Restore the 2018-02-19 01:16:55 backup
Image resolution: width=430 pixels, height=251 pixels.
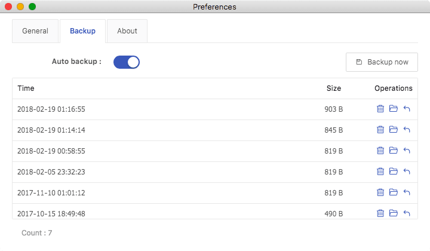click(x=407, y=109)
